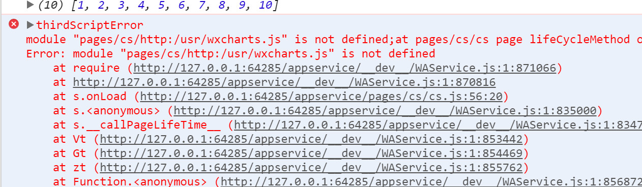
Task: Click the 'Error: module ... is not defined' line
Action: tap(230, 54)
